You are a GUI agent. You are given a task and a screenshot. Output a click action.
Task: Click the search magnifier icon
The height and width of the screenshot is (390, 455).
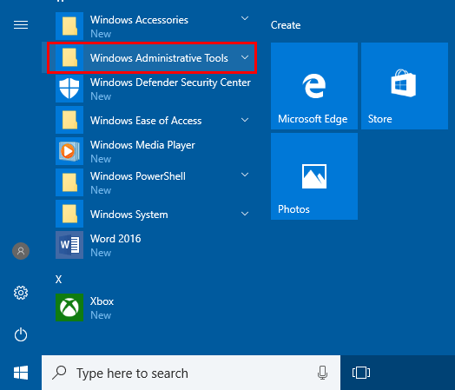[x=60, y=373]
